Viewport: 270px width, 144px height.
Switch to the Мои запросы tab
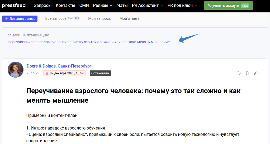[100, 18]
